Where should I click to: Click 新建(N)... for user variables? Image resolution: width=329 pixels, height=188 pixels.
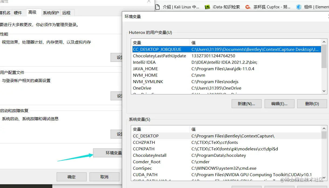(246, 104)
